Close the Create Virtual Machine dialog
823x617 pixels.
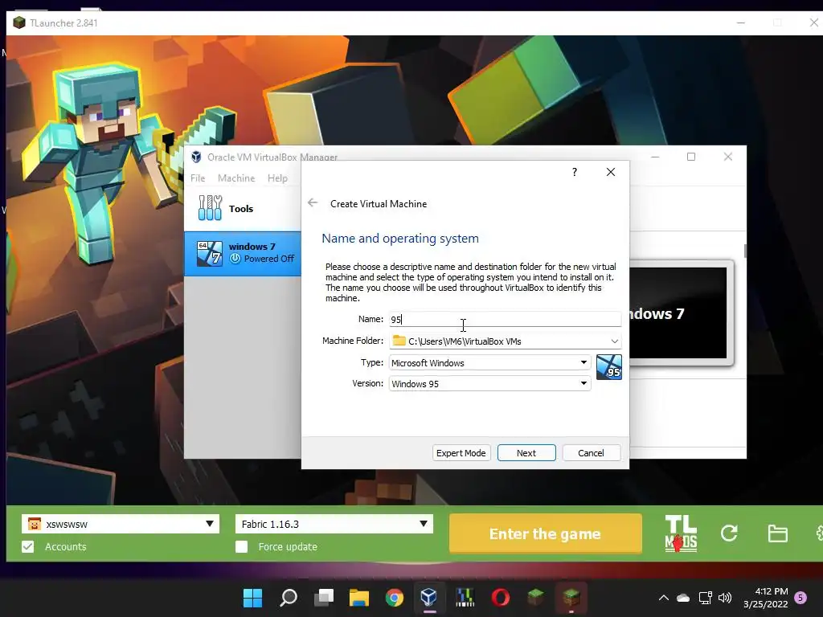[611, 172]
